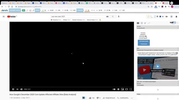Select vidIQ second square tab icon

click(x=142, y=23)
